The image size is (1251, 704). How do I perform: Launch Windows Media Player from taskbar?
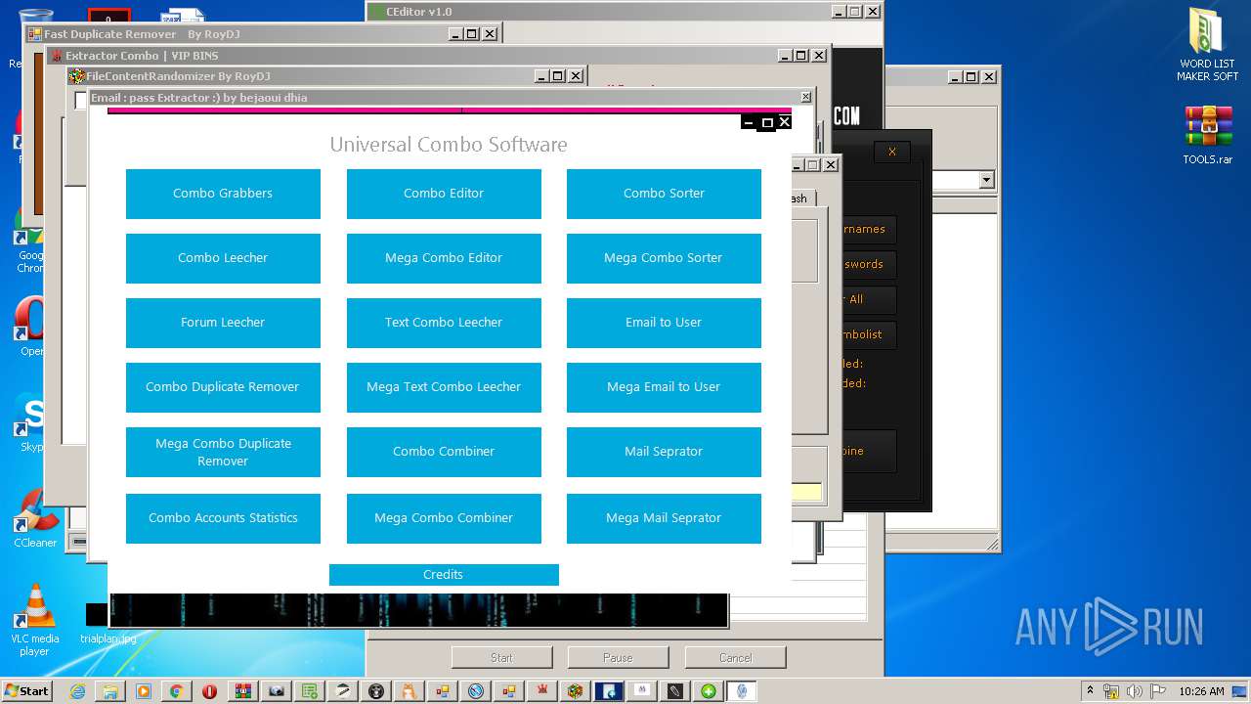tap(144, 691)
